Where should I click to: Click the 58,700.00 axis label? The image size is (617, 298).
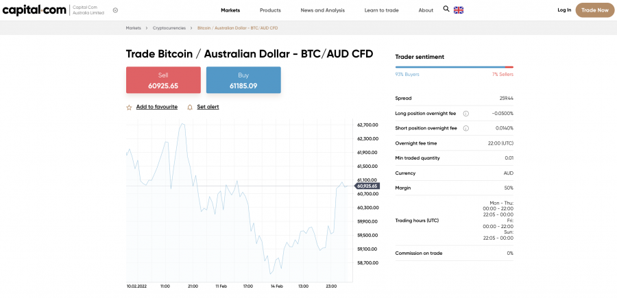[368, 262]
